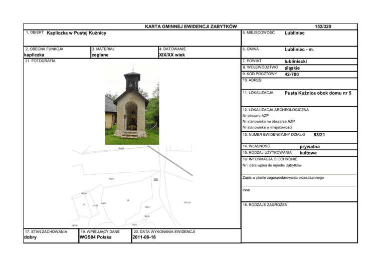Select location text Pusta Kuźnica obok domu nr 5
This screenshot has width=385, height=272.
pyautogui.click(x=318, y=93)
